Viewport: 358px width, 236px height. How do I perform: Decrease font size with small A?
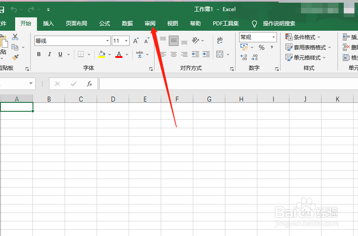146,41
